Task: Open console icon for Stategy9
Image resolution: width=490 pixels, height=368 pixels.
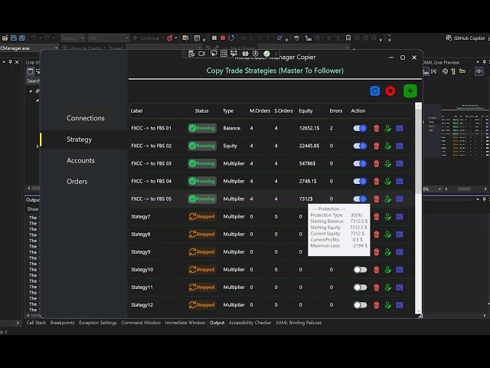Action: point(400,252)
